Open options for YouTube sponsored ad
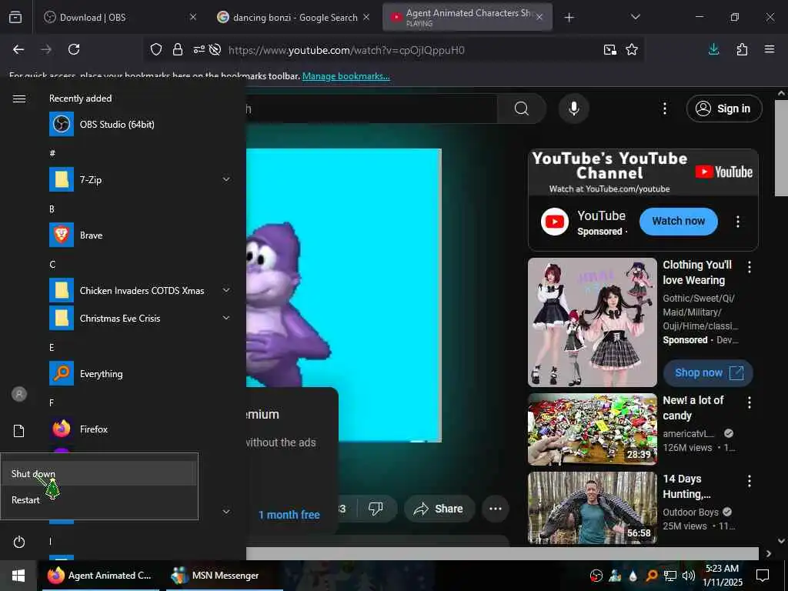788x591 pixels. tap(738, 222)
